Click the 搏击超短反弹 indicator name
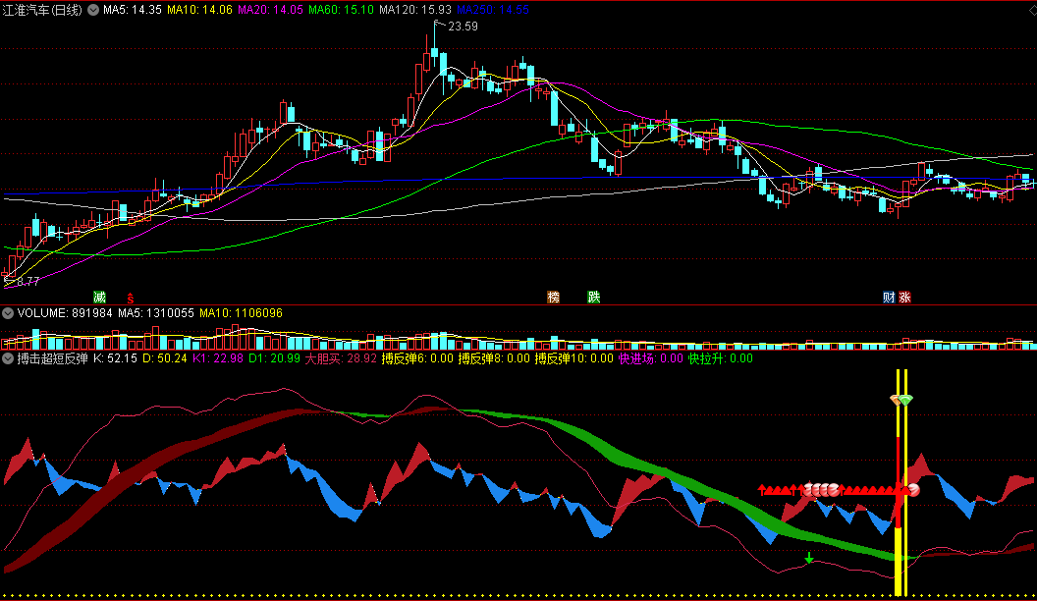The image size is (1037, 601). [x=52, y=359]
